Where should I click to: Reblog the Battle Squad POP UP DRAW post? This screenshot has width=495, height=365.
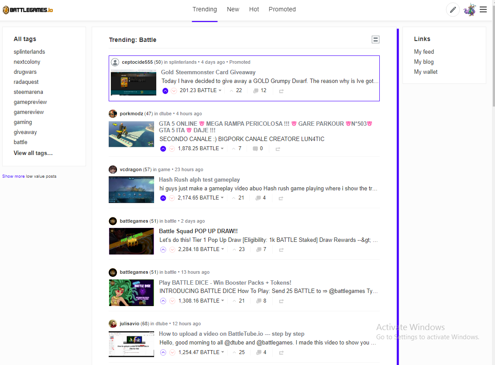pos(281,250)
